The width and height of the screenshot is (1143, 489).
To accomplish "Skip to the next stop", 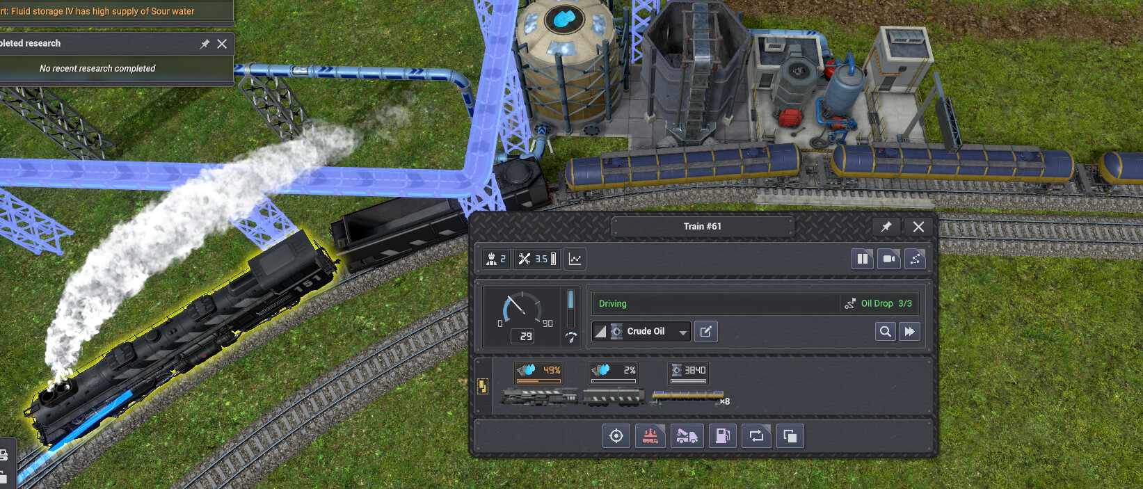I will [x=909, y=332].
